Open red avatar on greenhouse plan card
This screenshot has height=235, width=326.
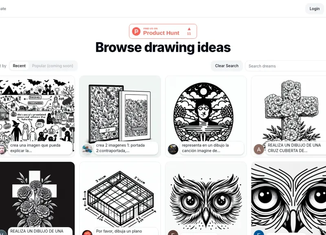87,233
